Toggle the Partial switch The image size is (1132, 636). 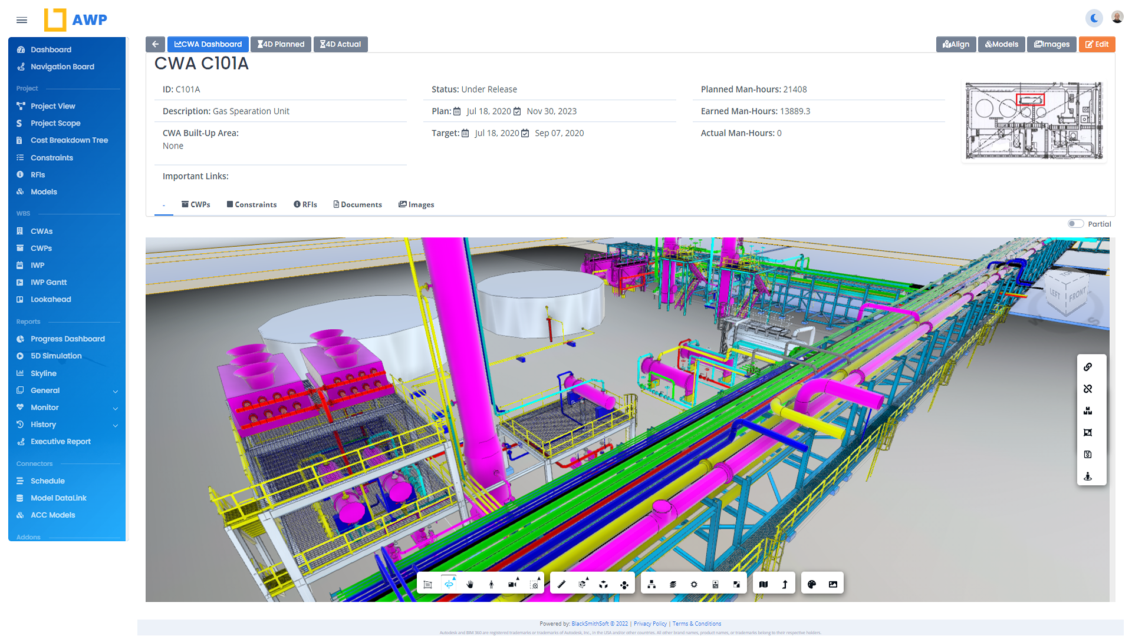[x=1075, y=224]
